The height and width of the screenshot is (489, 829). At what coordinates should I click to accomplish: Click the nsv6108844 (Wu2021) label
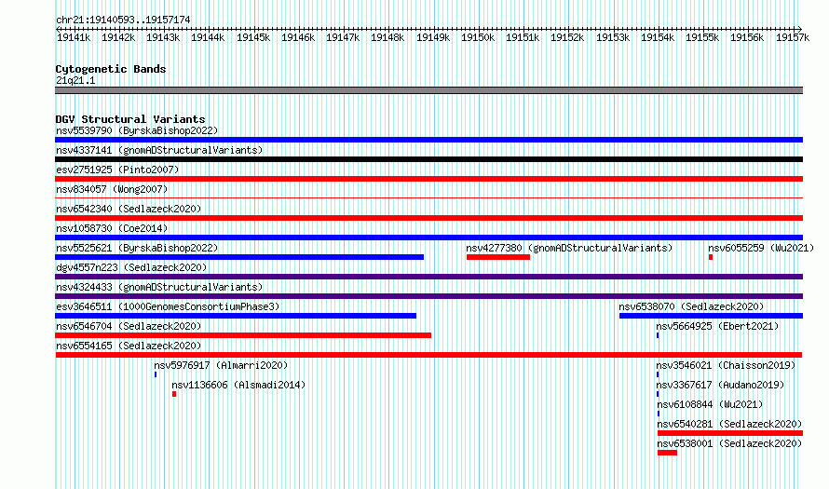coord(710,404)
